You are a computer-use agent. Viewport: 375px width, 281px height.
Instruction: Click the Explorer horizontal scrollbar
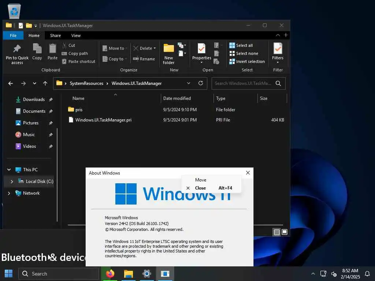175,225
